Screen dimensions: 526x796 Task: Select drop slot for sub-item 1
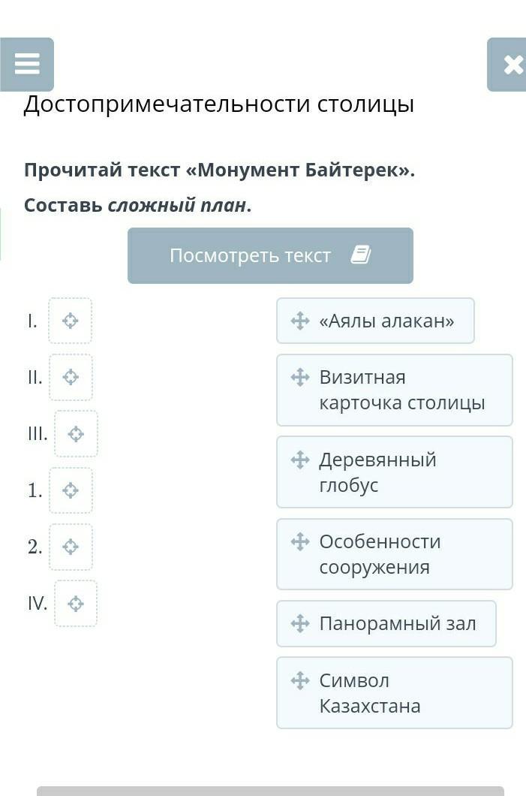point(71,490)
